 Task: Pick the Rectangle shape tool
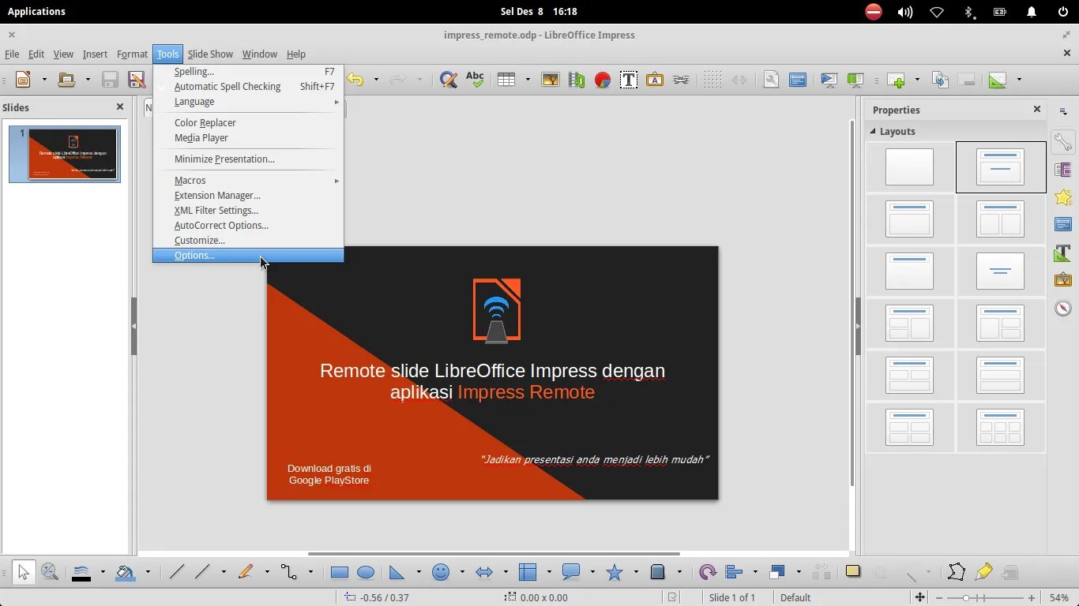click(340, 572)
